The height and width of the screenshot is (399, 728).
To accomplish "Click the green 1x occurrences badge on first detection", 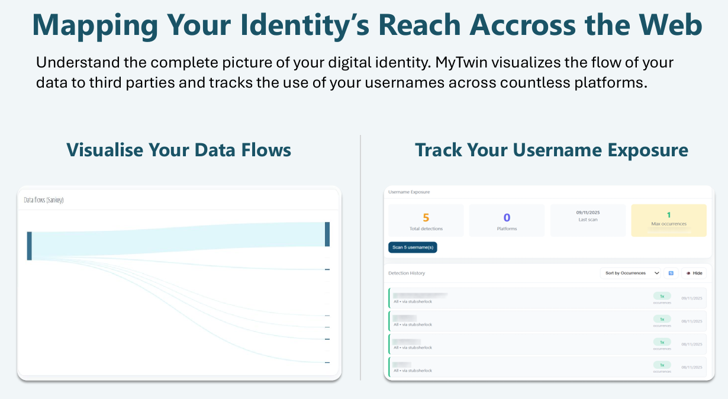I will (x=661, y=297).
